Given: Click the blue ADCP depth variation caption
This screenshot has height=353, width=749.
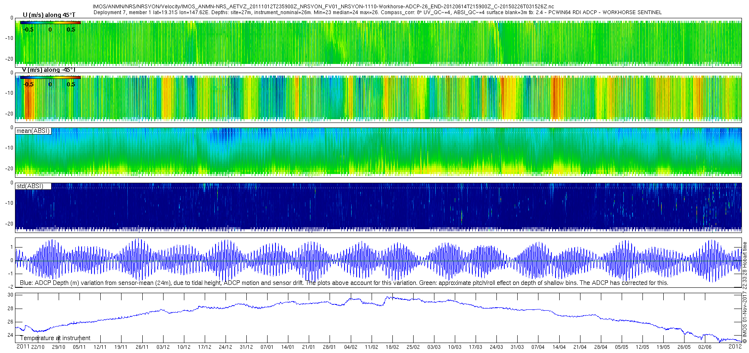Looking at the screenshot, I should pyautogui.click(x=344, y=283).
